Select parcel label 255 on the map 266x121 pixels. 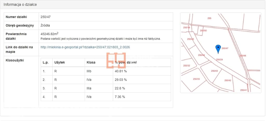click(209, 18)
